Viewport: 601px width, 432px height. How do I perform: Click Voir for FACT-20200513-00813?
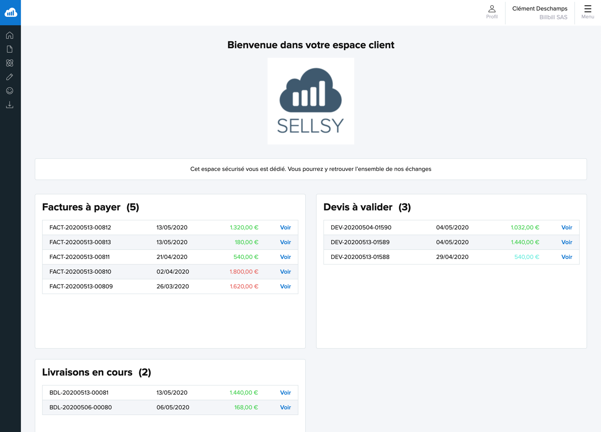point(285,242)
